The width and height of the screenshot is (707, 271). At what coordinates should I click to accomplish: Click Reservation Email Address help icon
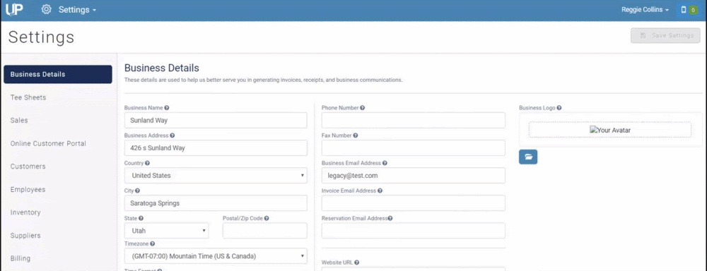click(390, 218)
